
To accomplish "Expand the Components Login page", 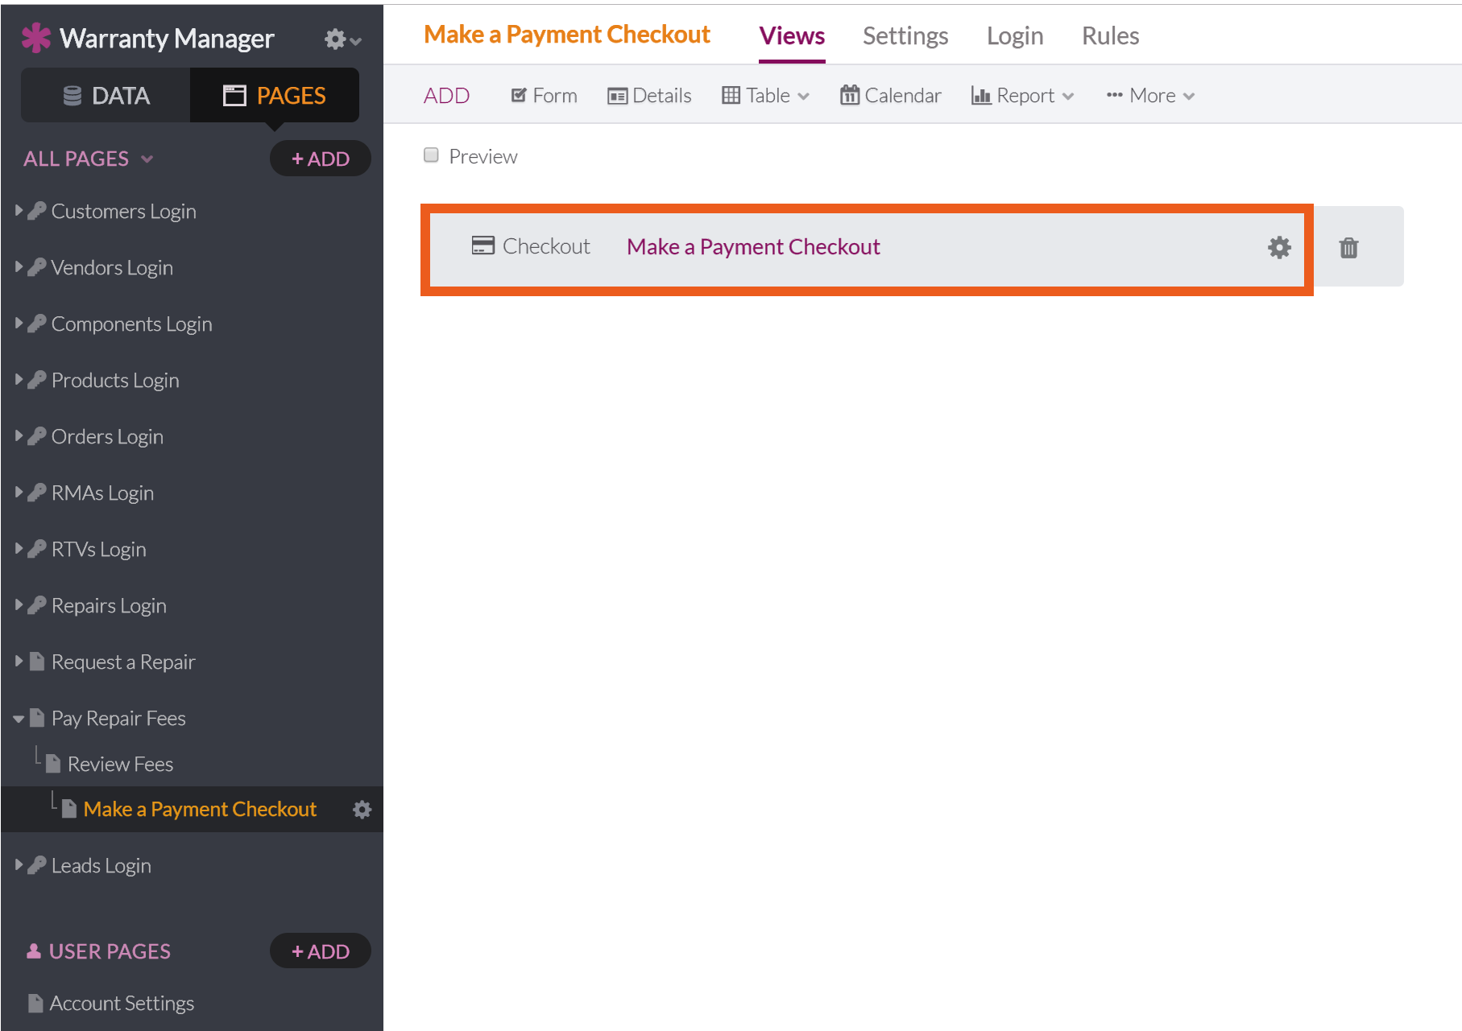I will pos(19,324).
